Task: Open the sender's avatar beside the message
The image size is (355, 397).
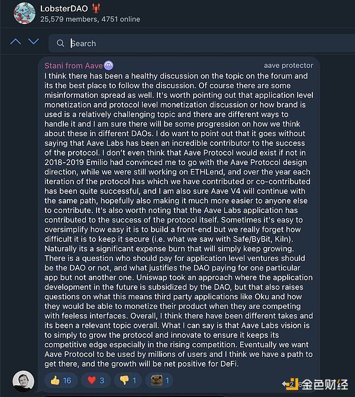Action: 22,380
